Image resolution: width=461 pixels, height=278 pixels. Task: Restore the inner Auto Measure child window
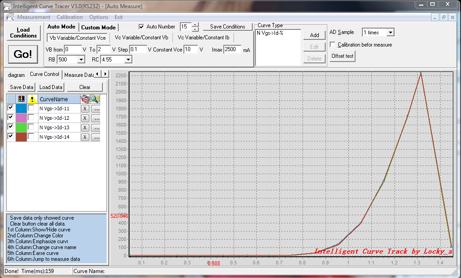tap(444, 17)
